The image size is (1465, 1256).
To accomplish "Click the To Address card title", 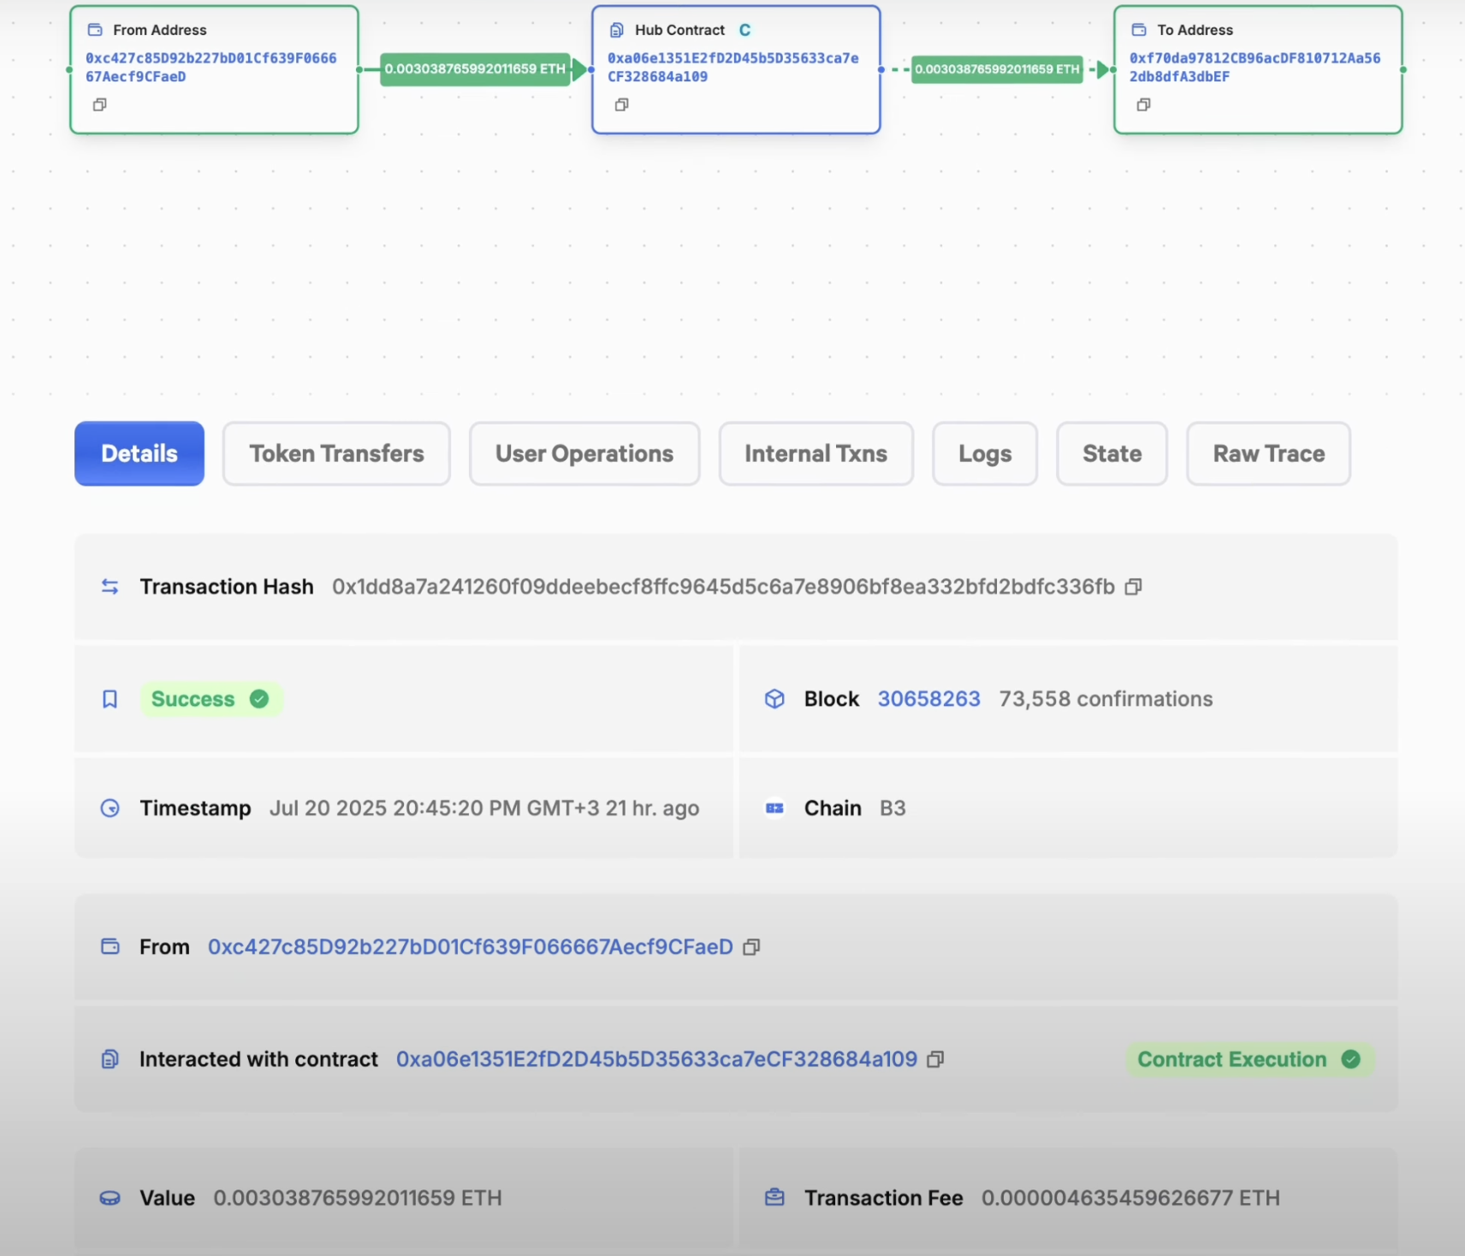I will pos(1195,30).
